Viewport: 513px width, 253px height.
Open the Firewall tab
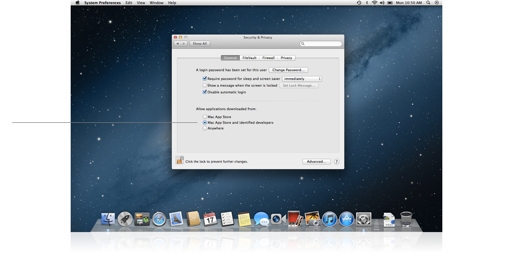(269, 57)
